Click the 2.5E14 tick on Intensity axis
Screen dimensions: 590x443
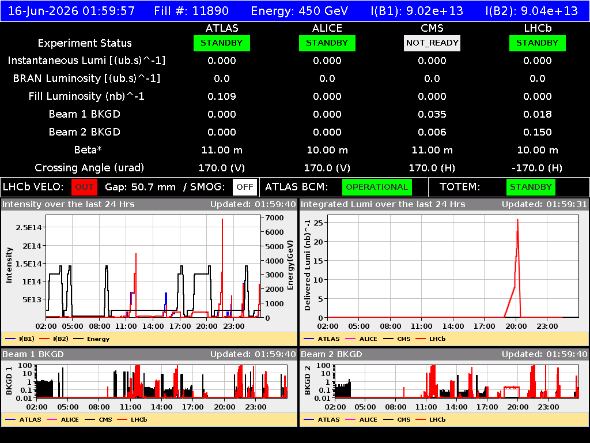click(29, 227)
